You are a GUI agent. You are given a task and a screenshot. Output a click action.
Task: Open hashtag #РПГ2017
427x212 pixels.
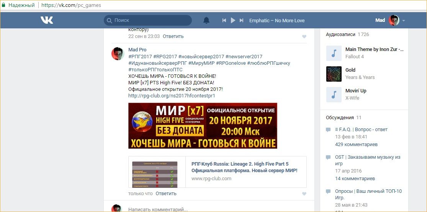click(x=140, y=57)
